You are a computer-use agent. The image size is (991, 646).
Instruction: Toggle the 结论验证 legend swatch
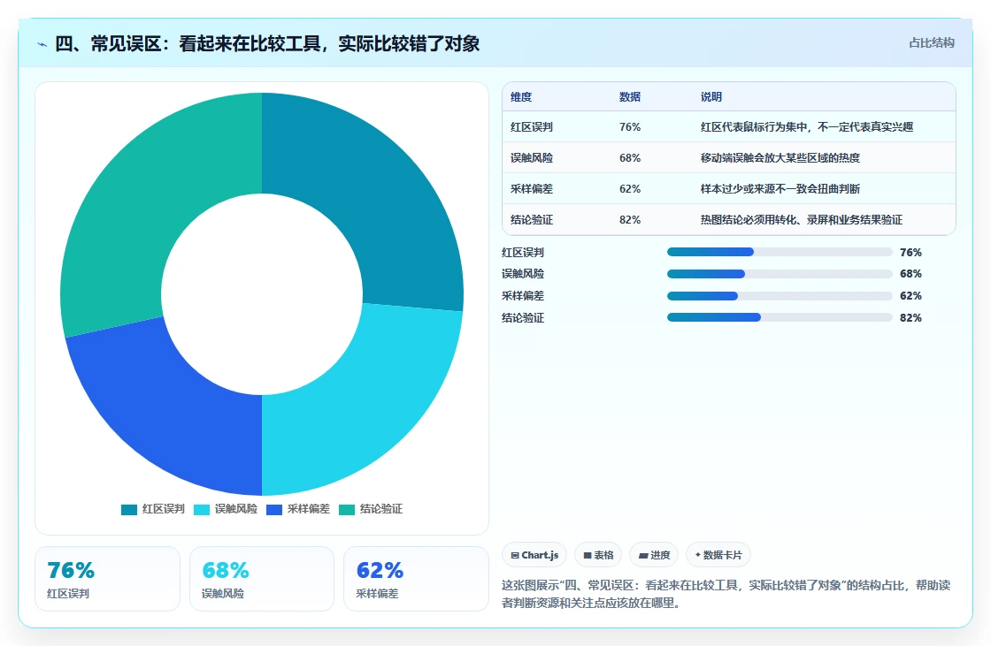[347, 510]
